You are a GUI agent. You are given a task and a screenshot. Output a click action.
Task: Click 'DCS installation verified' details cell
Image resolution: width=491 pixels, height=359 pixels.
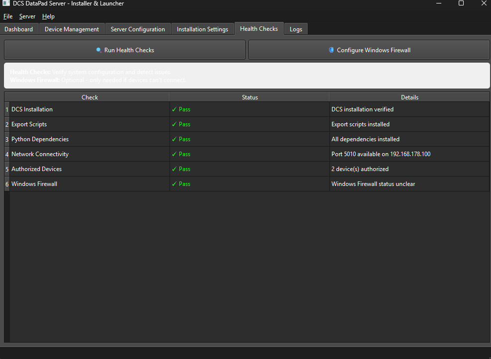coord(409,109)
